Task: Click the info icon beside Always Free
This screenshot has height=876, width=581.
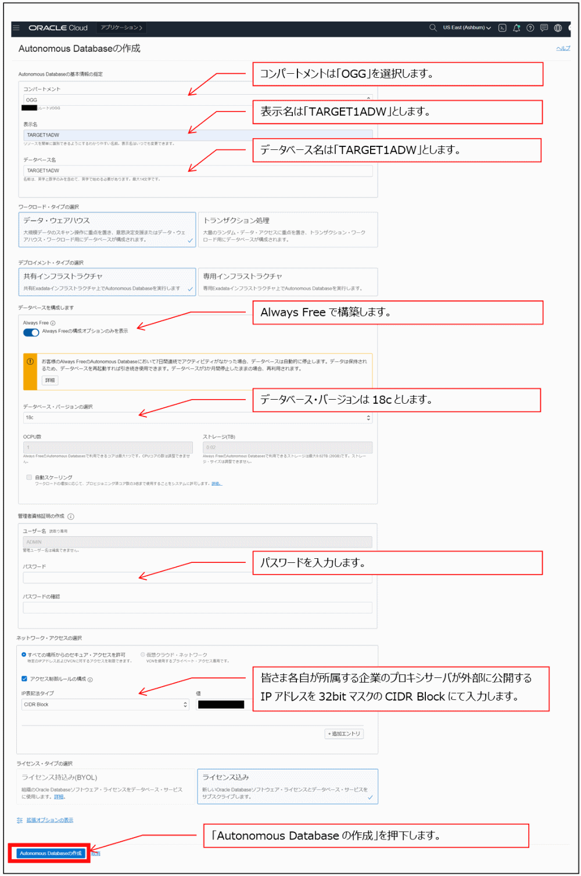Action: [x=53, y=323]
